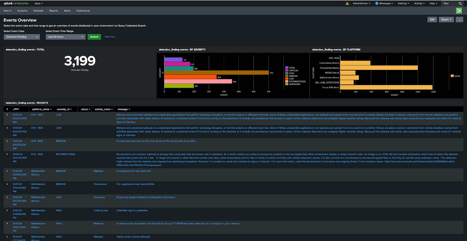This screenshot has height=241, width=467.
Task: Sort table by the severity_id column
Action: (64, 109)
